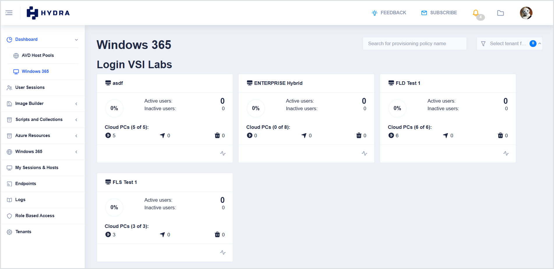The image size is (554, 269).
Task: Click running Cloud PCs icon on FLD Test 1
Action: (391, 135)
